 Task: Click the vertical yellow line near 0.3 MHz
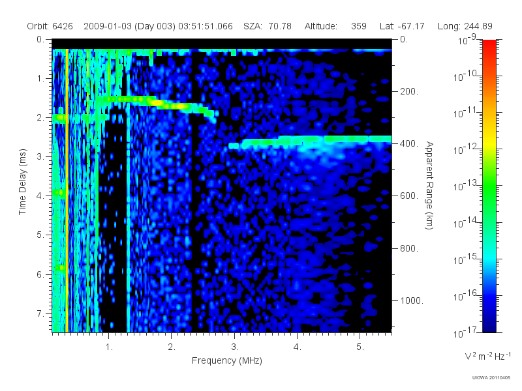tap(67, 190)
